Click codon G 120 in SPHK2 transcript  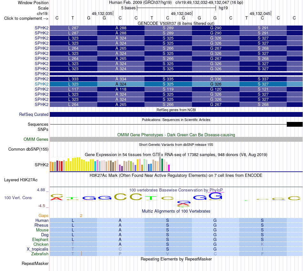point(216,89)
